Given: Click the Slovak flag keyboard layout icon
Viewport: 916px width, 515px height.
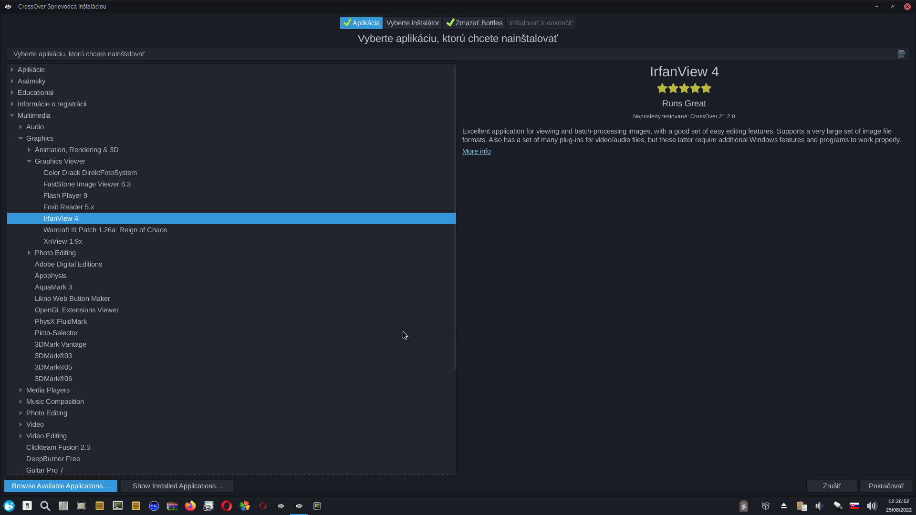Looking at the screenshot, I should pyautogui.click(x=854, y=506).
